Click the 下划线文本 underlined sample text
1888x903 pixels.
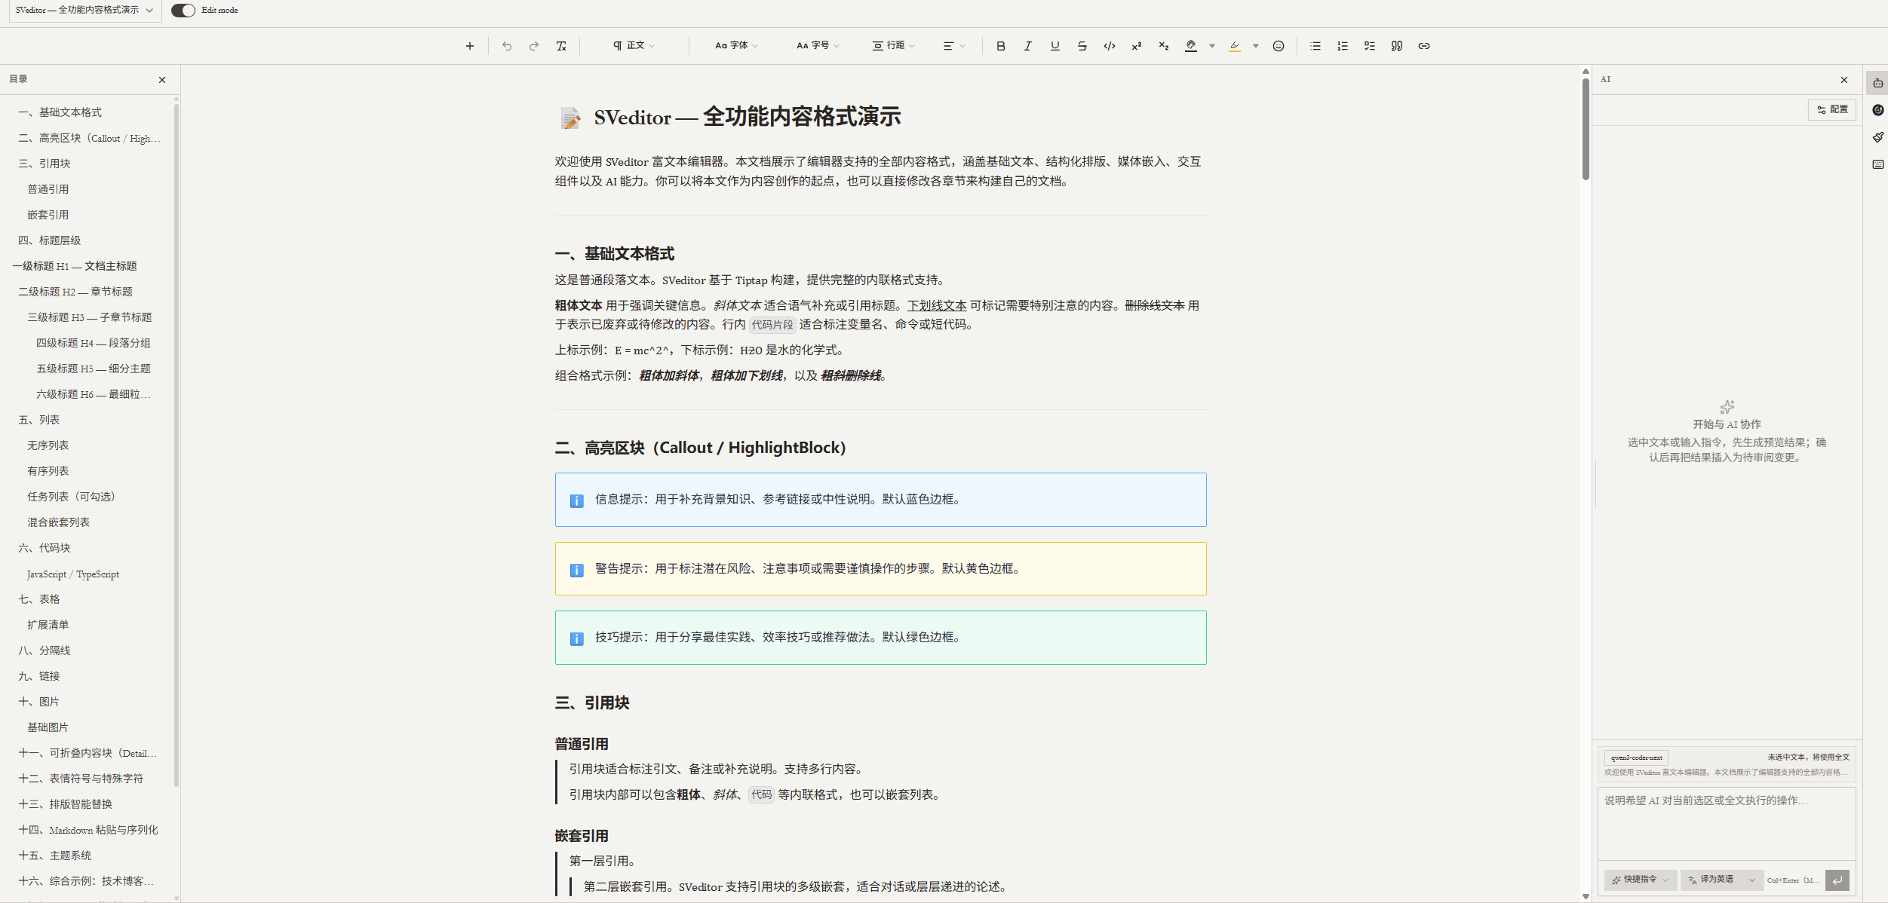point(936,305)
